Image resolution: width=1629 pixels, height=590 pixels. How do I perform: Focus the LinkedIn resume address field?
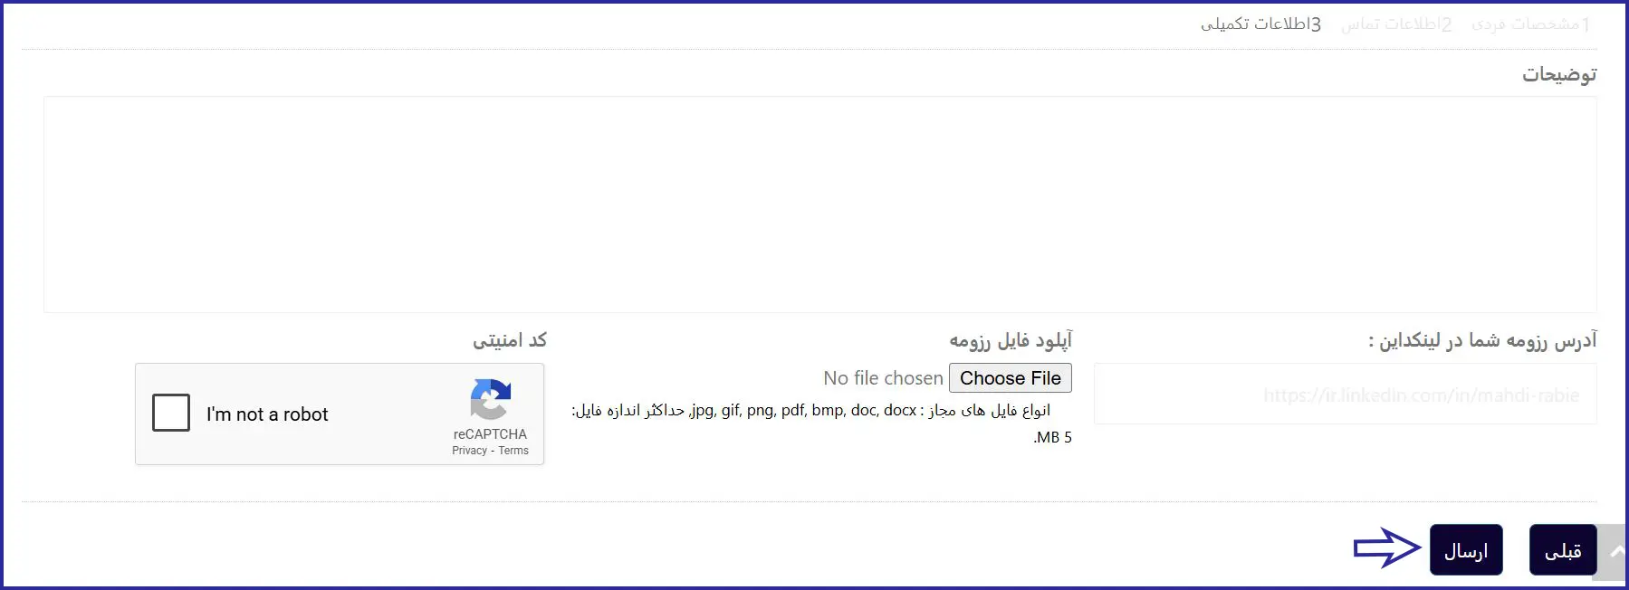tap(1345, 395)
